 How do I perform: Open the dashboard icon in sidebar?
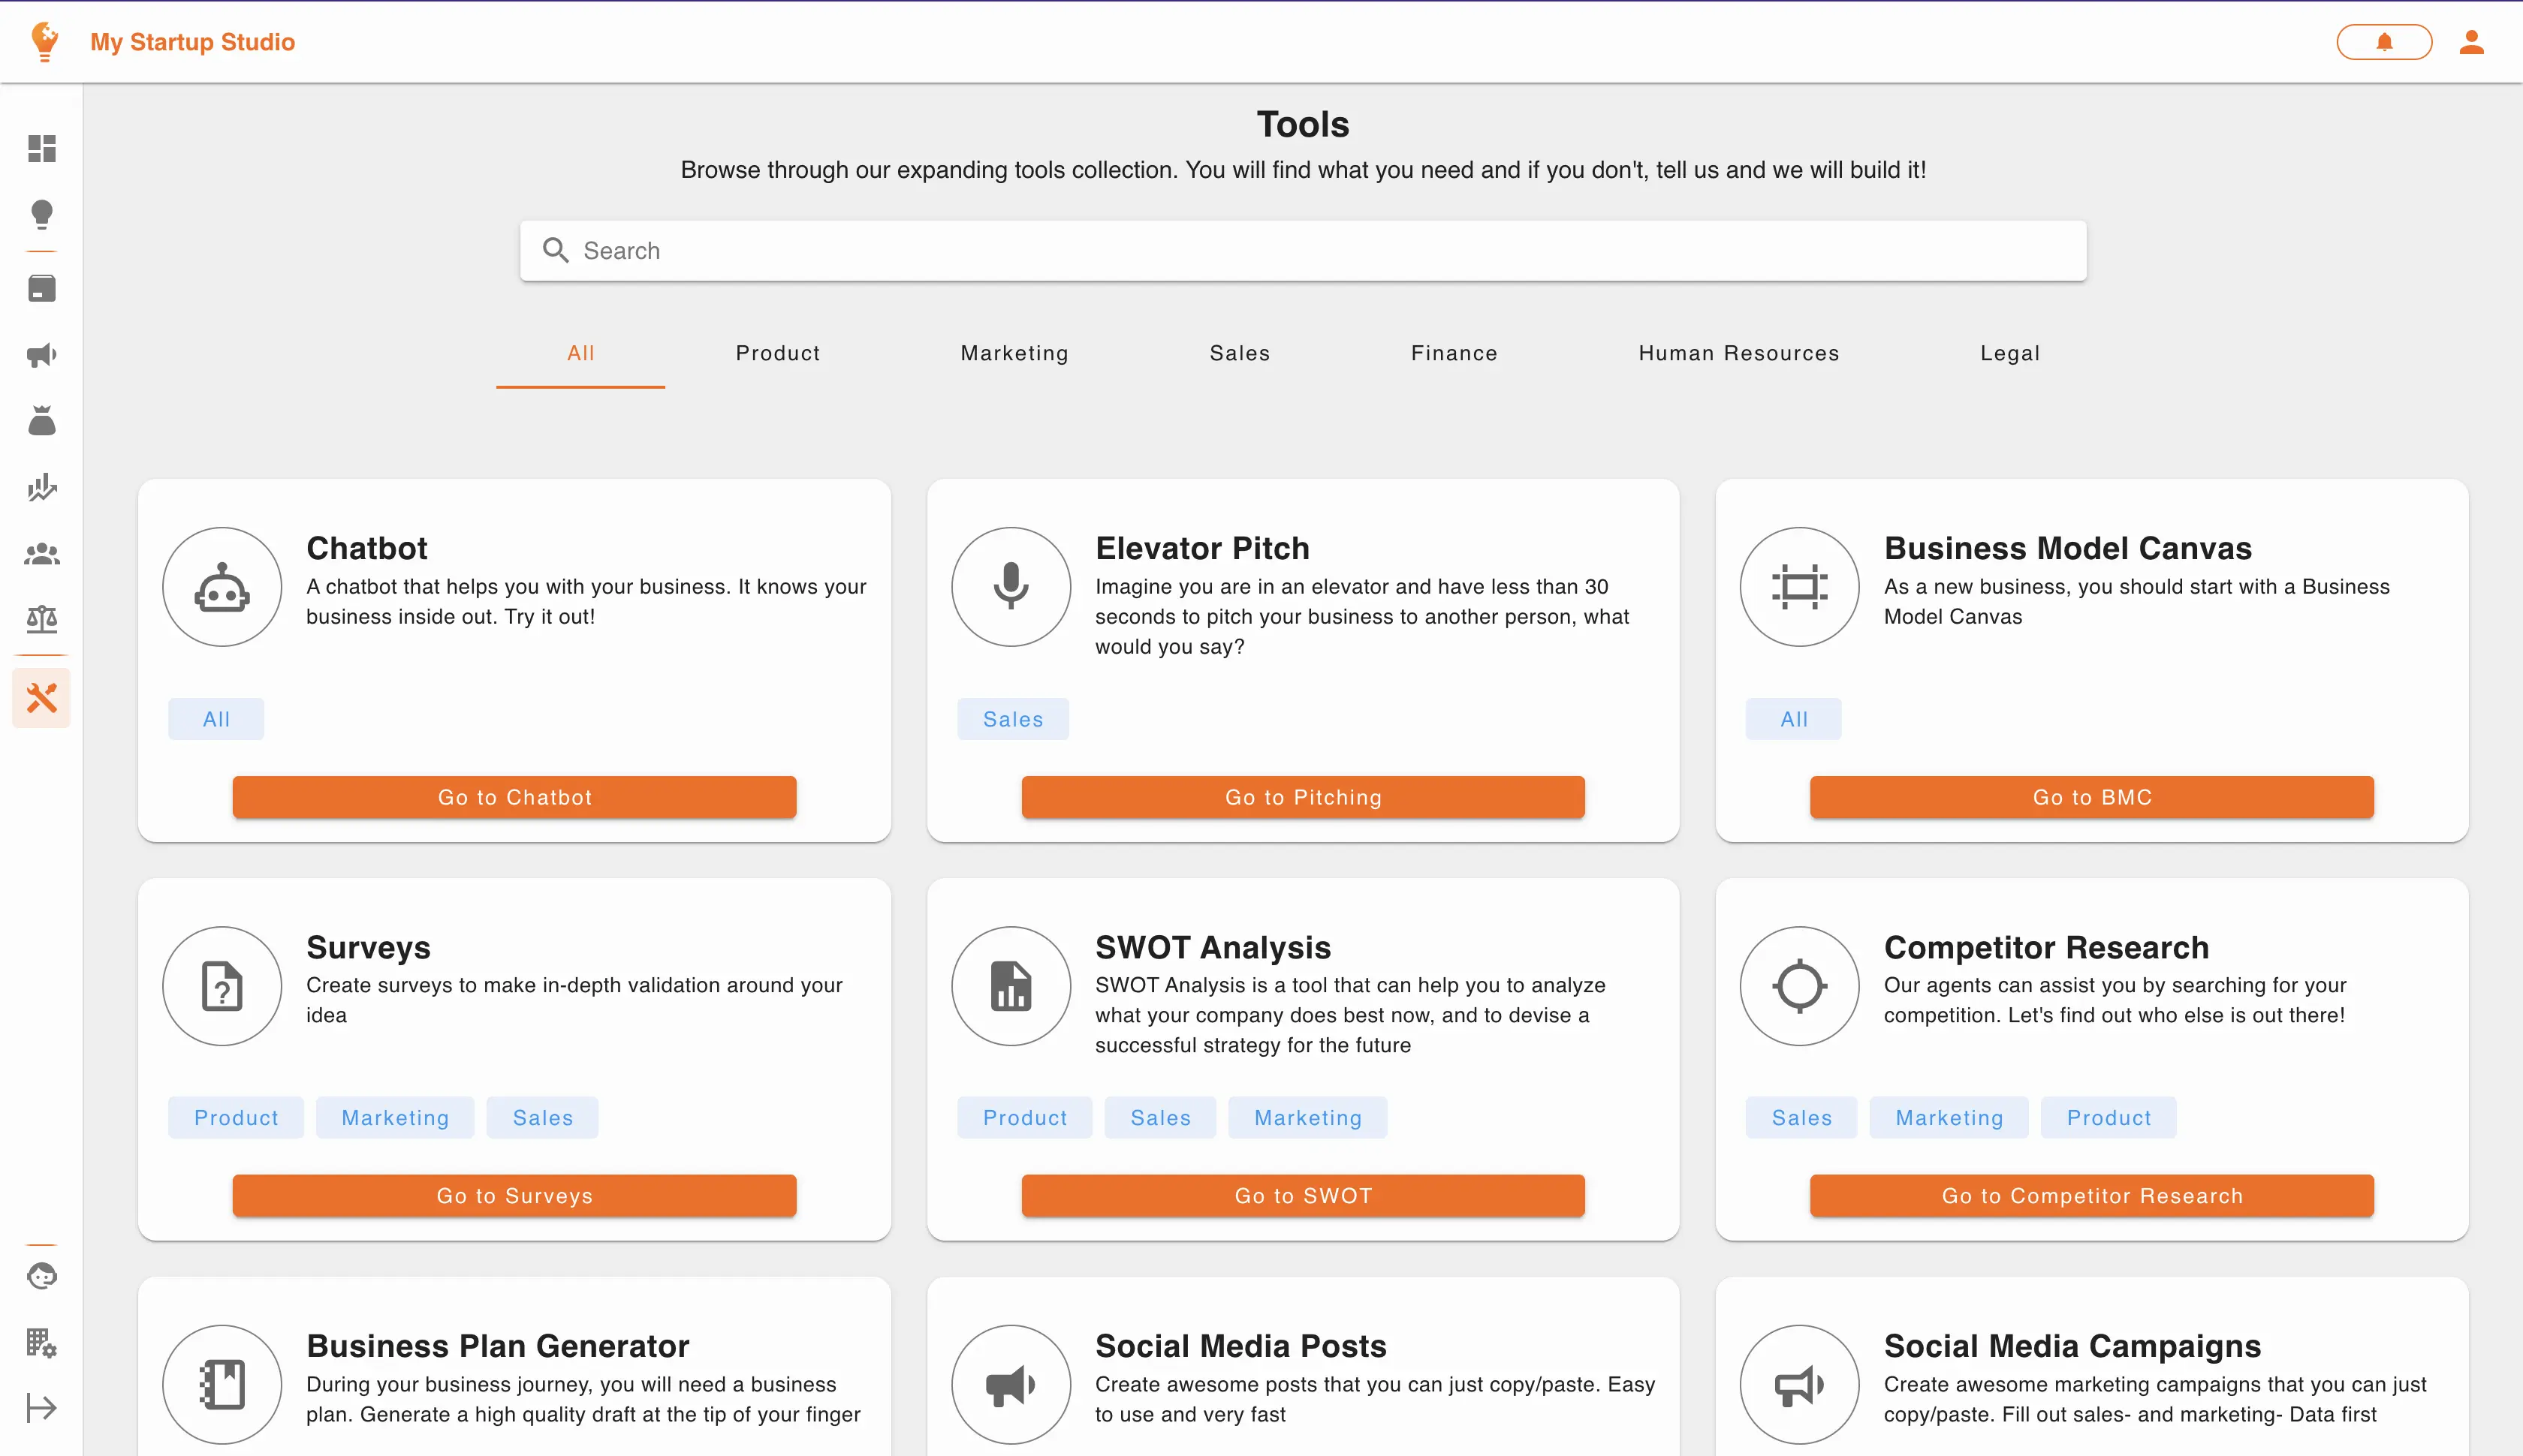(41, 148)
